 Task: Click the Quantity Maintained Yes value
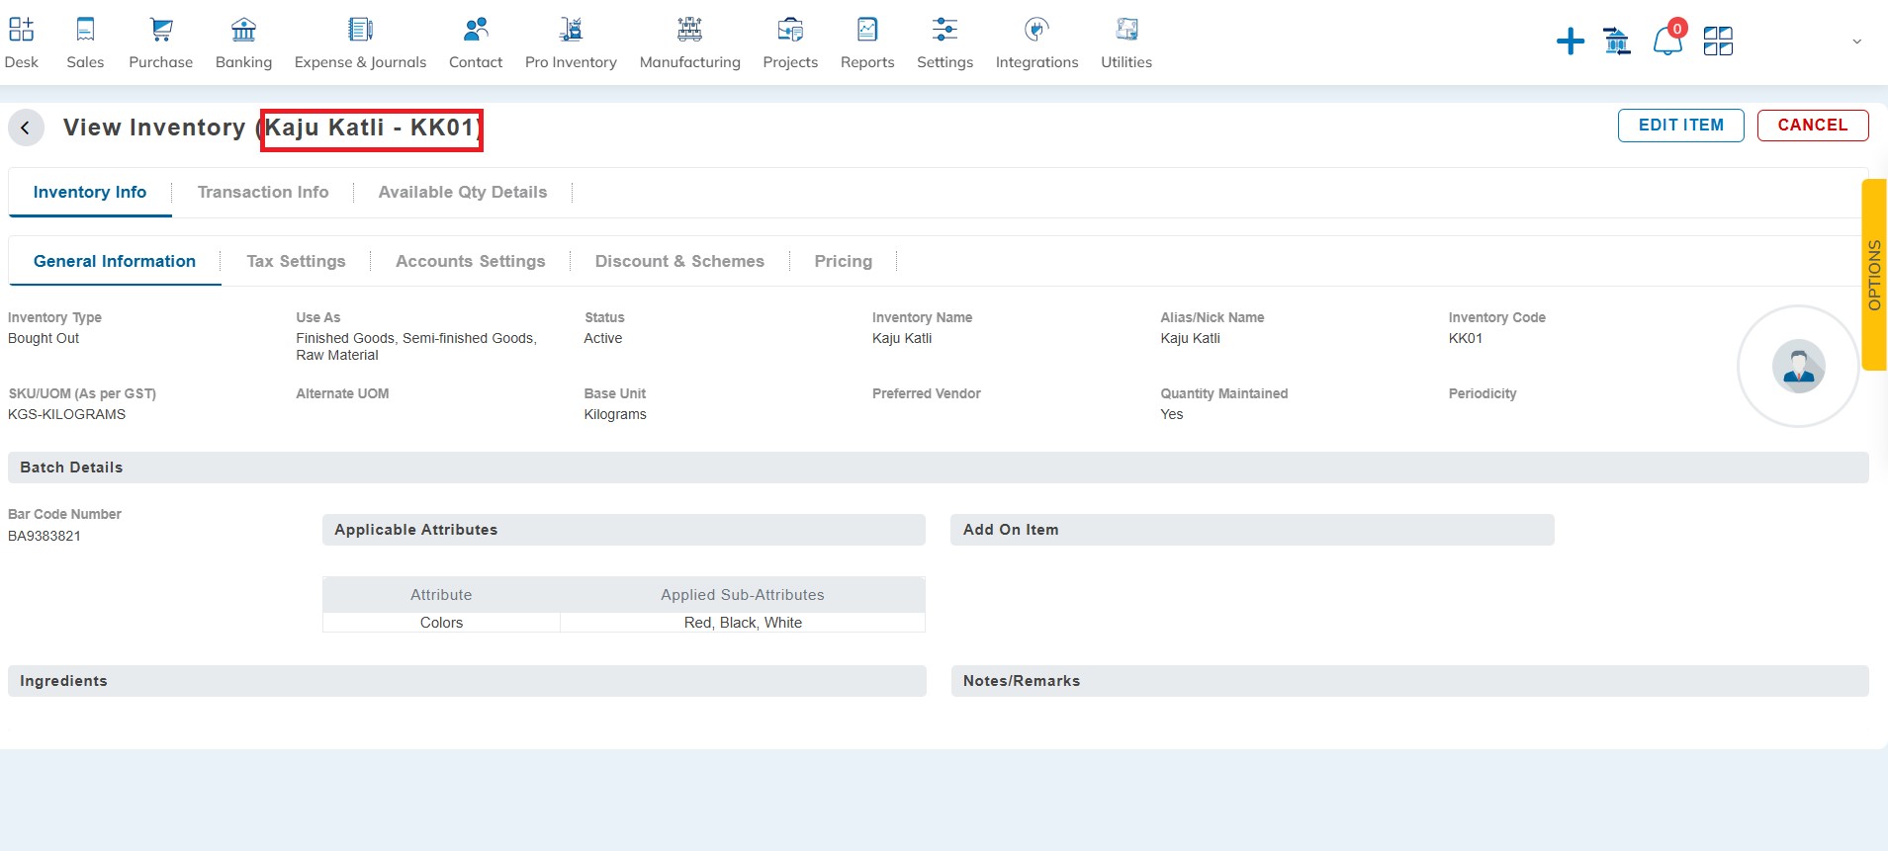pos(1172,414)
